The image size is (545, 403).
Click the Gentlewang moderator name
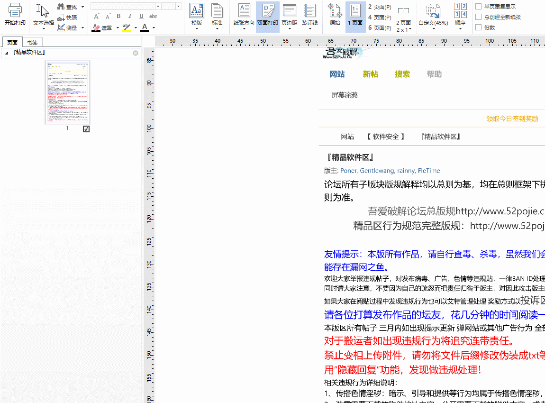pyautogui.click(x=377, y=171)
